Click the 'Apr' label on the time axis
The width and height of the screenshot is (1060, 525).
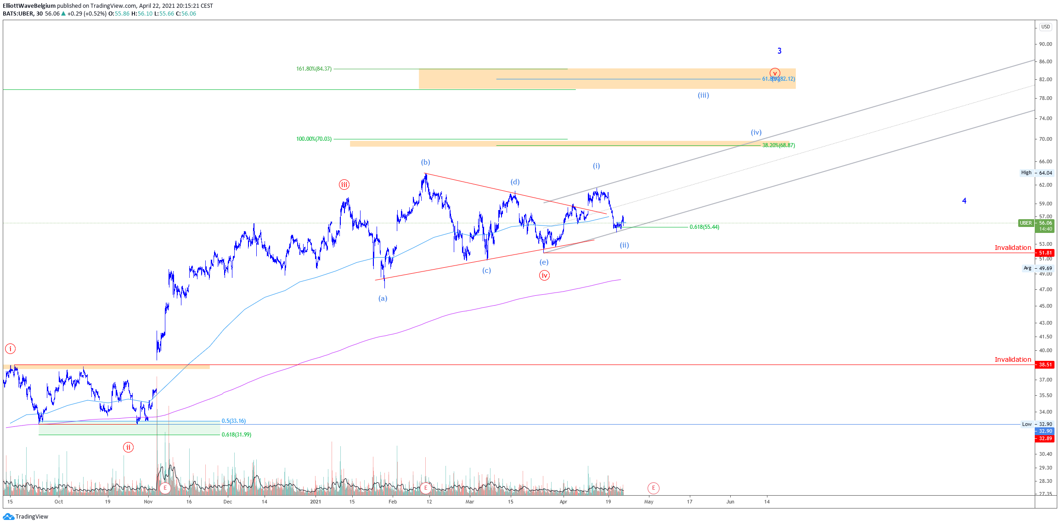point(564,502)
